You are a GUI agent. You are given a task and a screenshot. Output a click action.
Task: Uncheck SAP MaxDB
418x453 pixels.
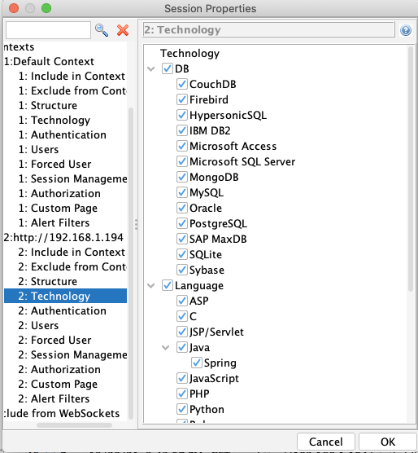[182, 239]
